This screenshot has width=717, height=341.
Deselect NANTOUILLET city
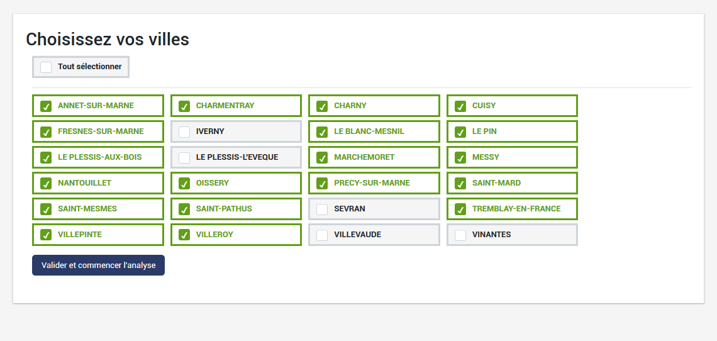(x=46, y=184)
